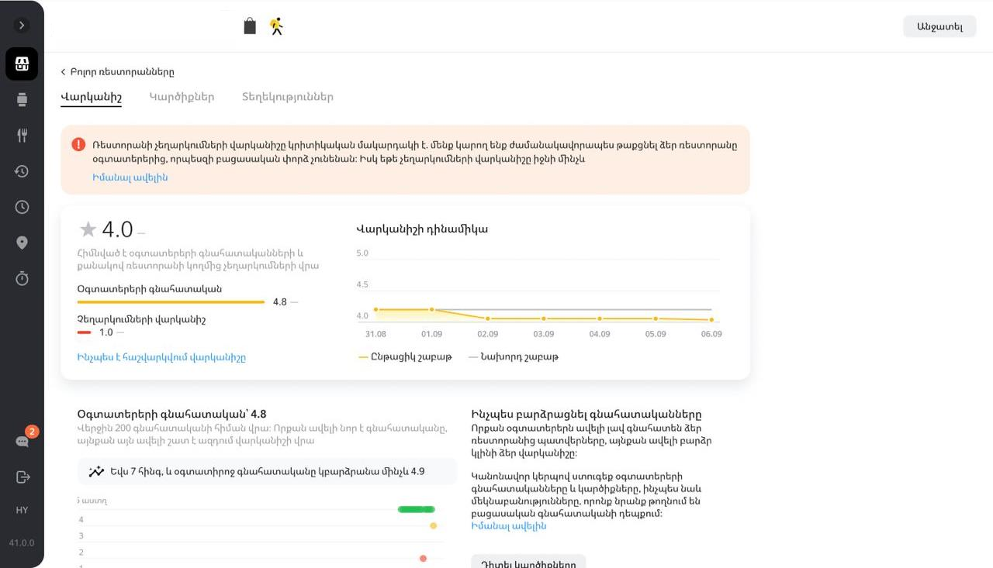Viewport: 993px width, 568px height.
Task: Open the stopwatch timer sidebar icon
Action: [22, 278]
